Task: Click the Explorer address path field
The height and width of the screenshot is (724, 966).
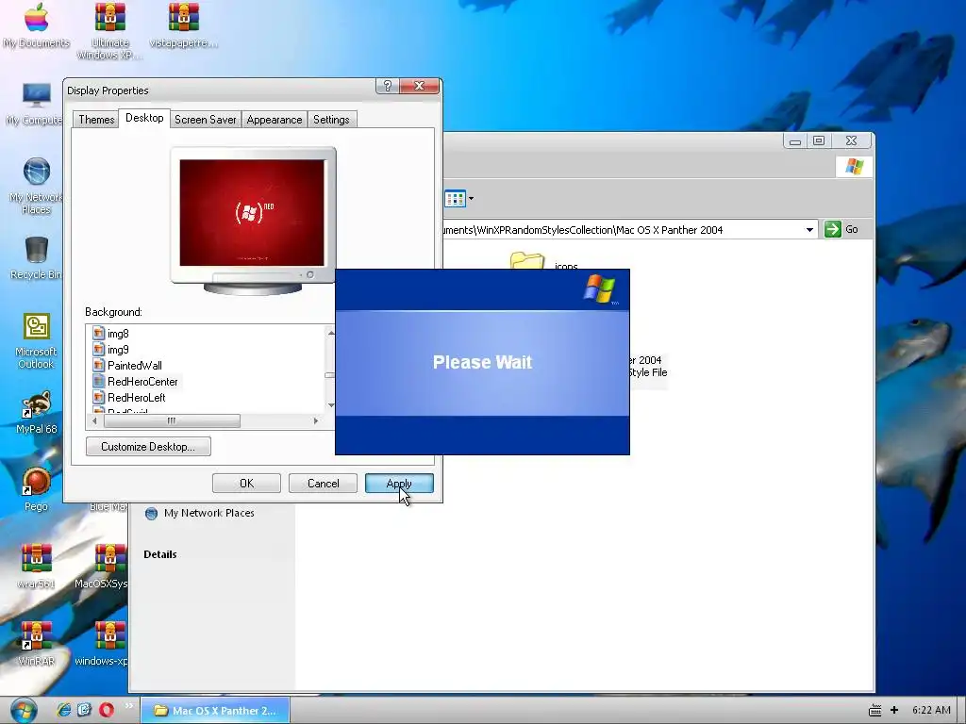Action: (623, 230)
